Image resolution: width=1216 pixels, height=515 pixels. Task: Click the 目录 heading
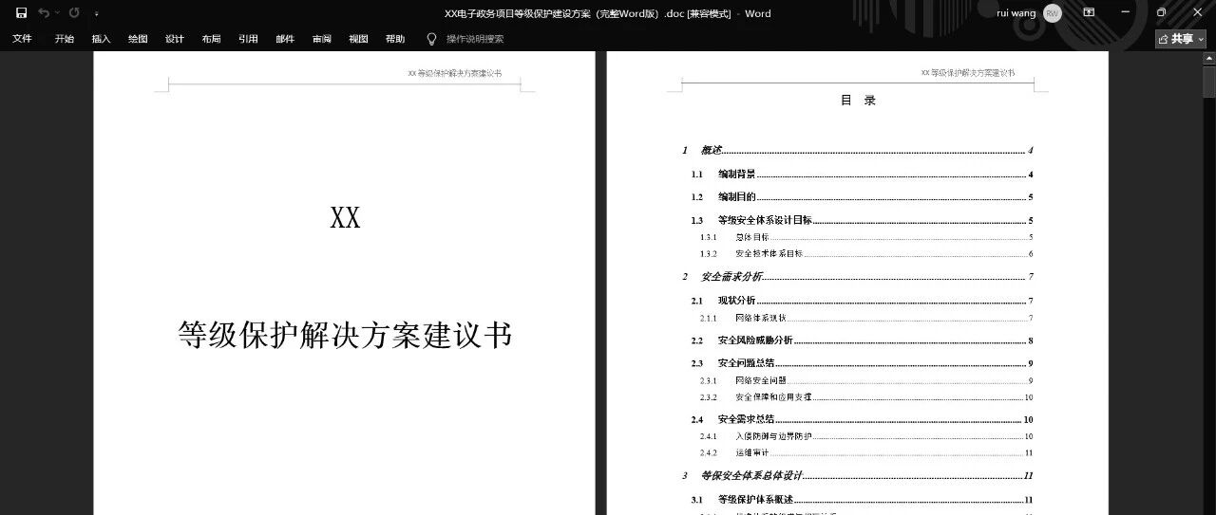tap(858, 101)
